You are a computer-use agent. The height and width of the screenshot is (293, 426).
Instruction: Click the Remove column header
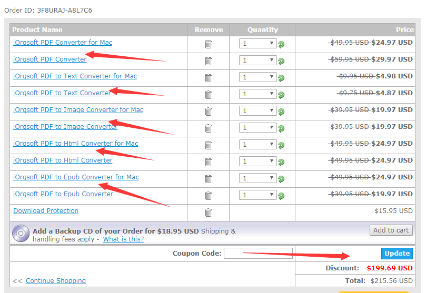[x=209, y=30]
